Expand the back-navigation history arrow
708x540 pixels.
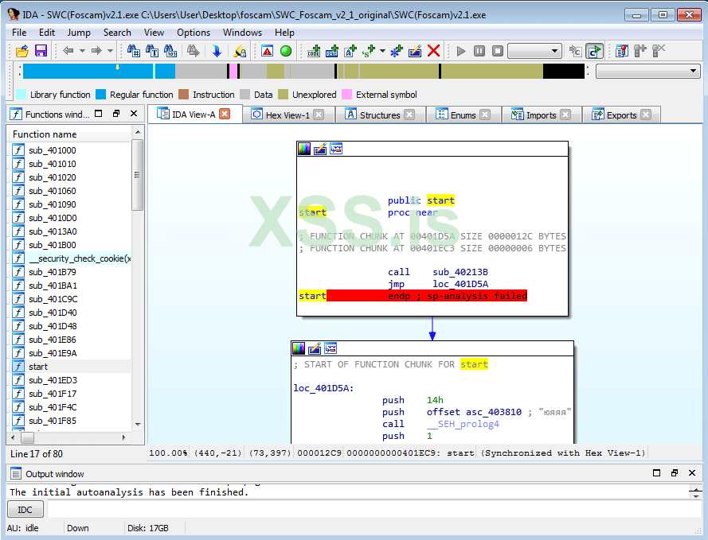tap(84, 51)
